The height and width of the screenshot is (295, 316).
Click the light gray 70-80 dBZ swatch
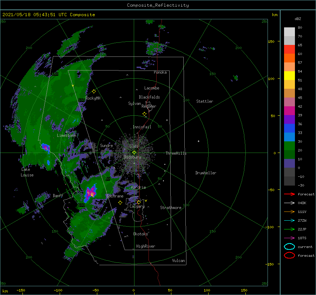click(289, 32)
